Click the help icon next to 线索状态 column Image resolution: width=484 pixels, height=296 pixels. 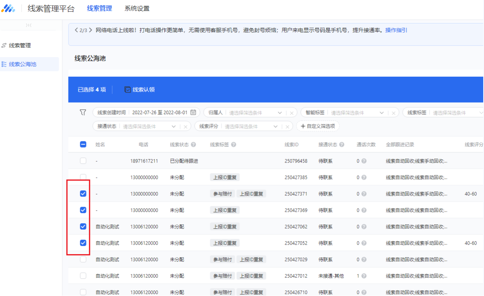pos(193,145)
